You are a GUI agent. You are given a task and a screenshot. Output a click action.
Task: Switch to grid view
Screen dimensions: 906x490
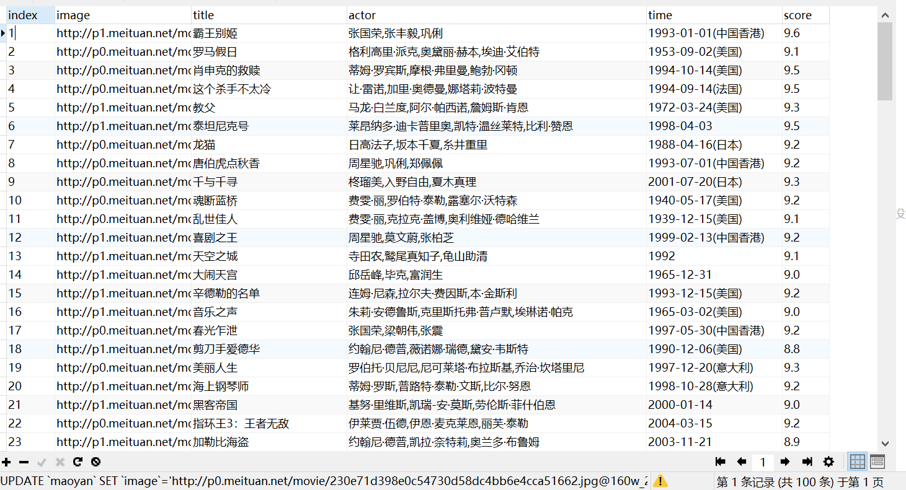[858, 462]
